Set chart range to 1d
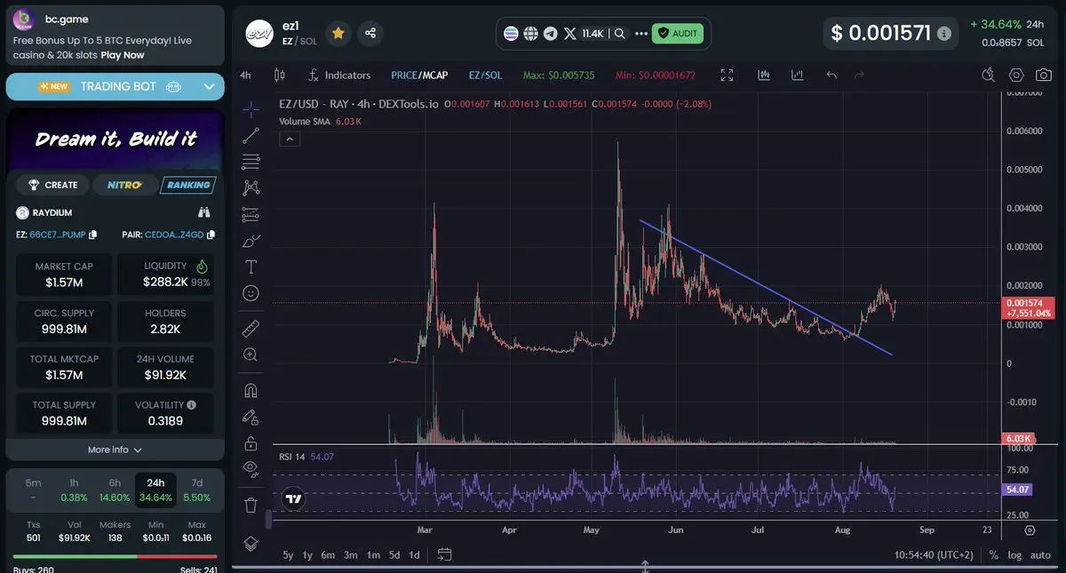This screenshot has width=1066, height=573. point(414,555)
